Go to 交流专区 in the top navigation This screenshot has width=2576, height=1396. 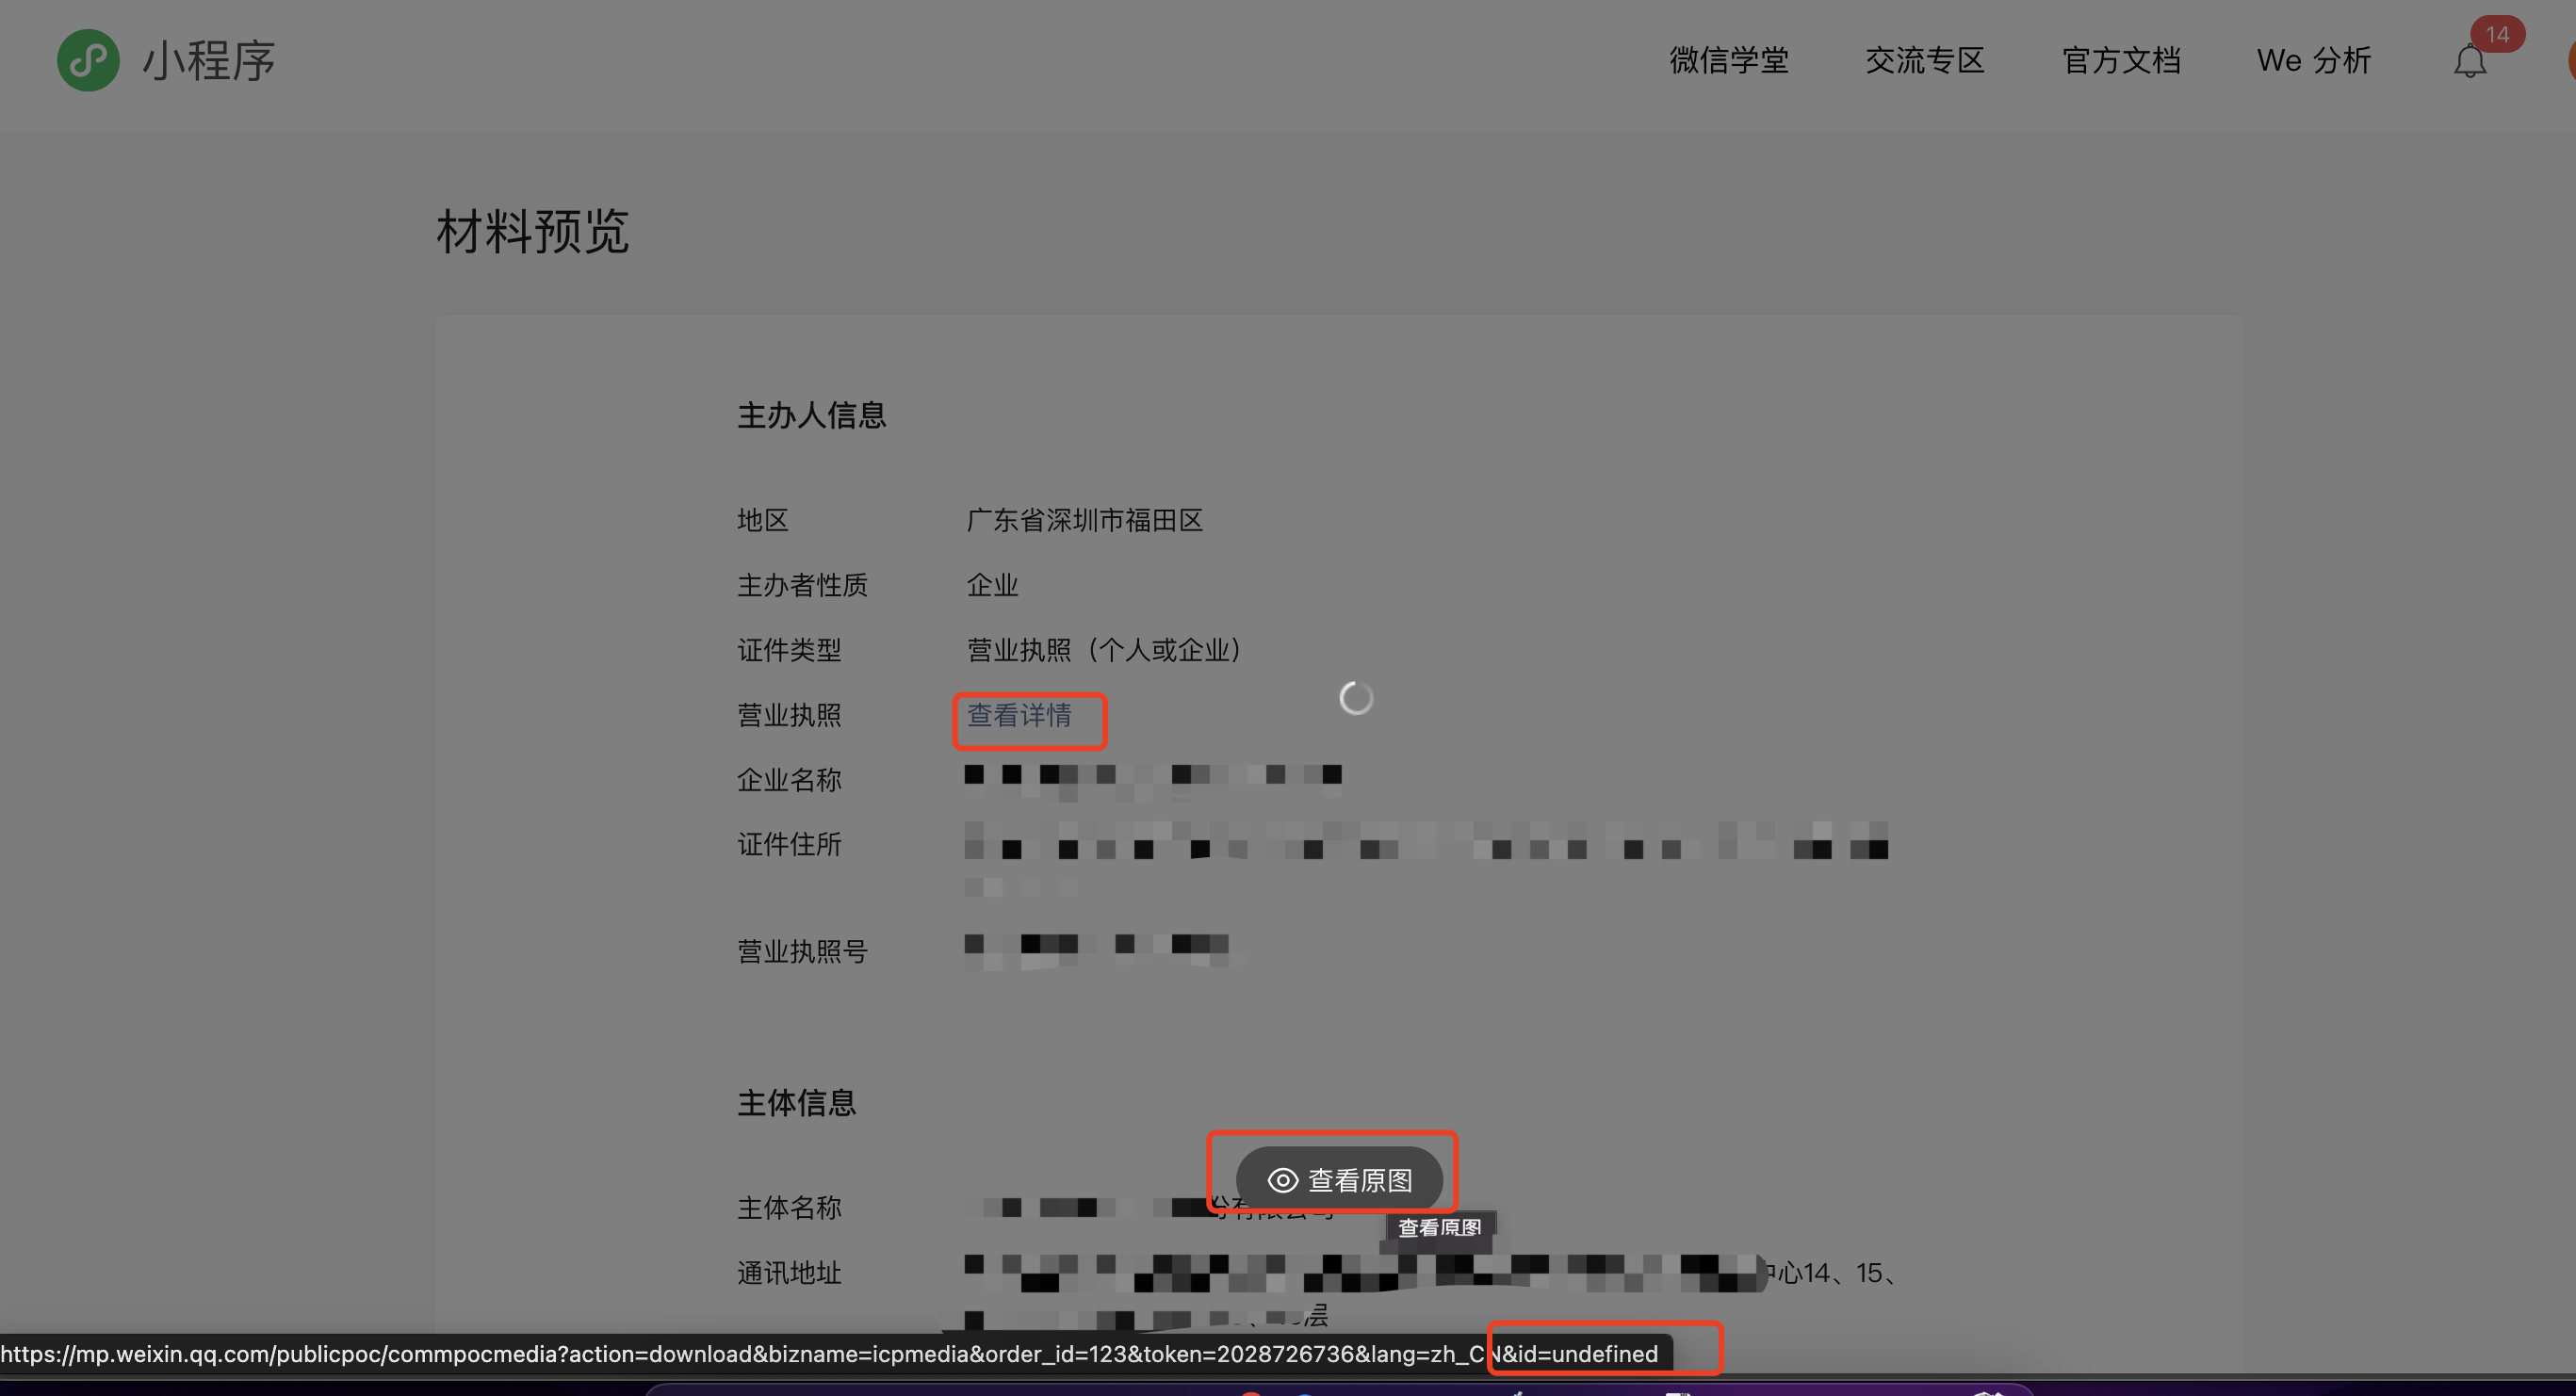click(x=1924, y=61)
